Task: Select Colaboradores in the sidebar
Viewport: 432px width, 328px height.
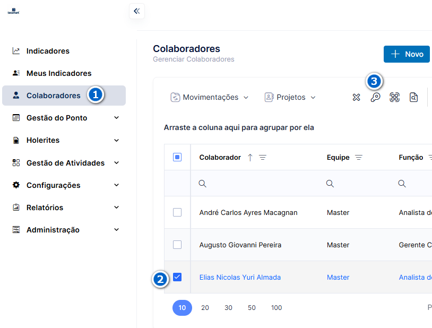Action: [64, 96]
